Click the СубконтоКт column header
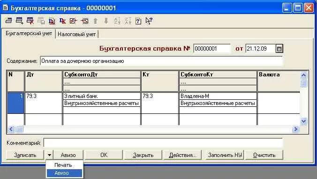The image size is (317, 179). (218, 75)
